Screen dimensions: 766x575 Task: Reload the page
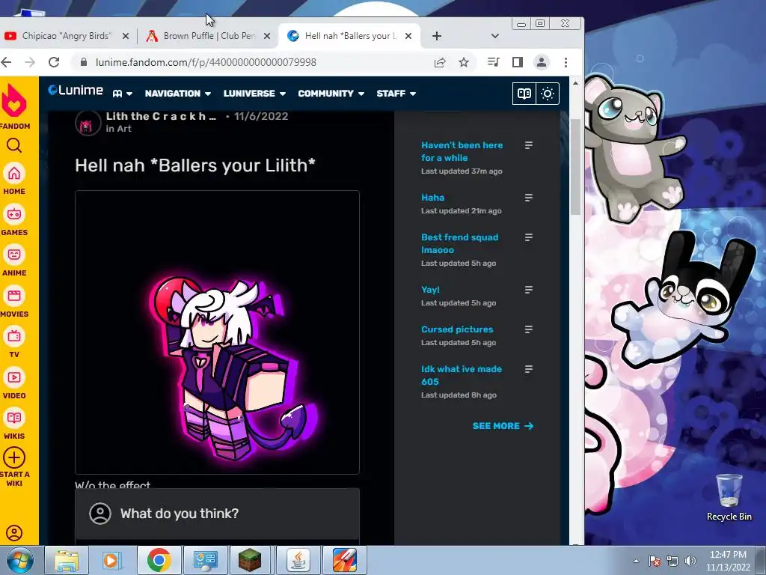tap(54, 62)
